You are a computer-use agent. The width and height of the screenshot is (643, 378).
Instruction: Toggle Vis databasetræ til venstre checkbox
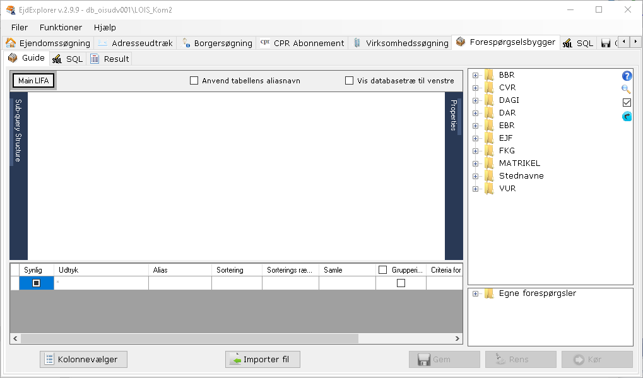click(x=350, y=81)
